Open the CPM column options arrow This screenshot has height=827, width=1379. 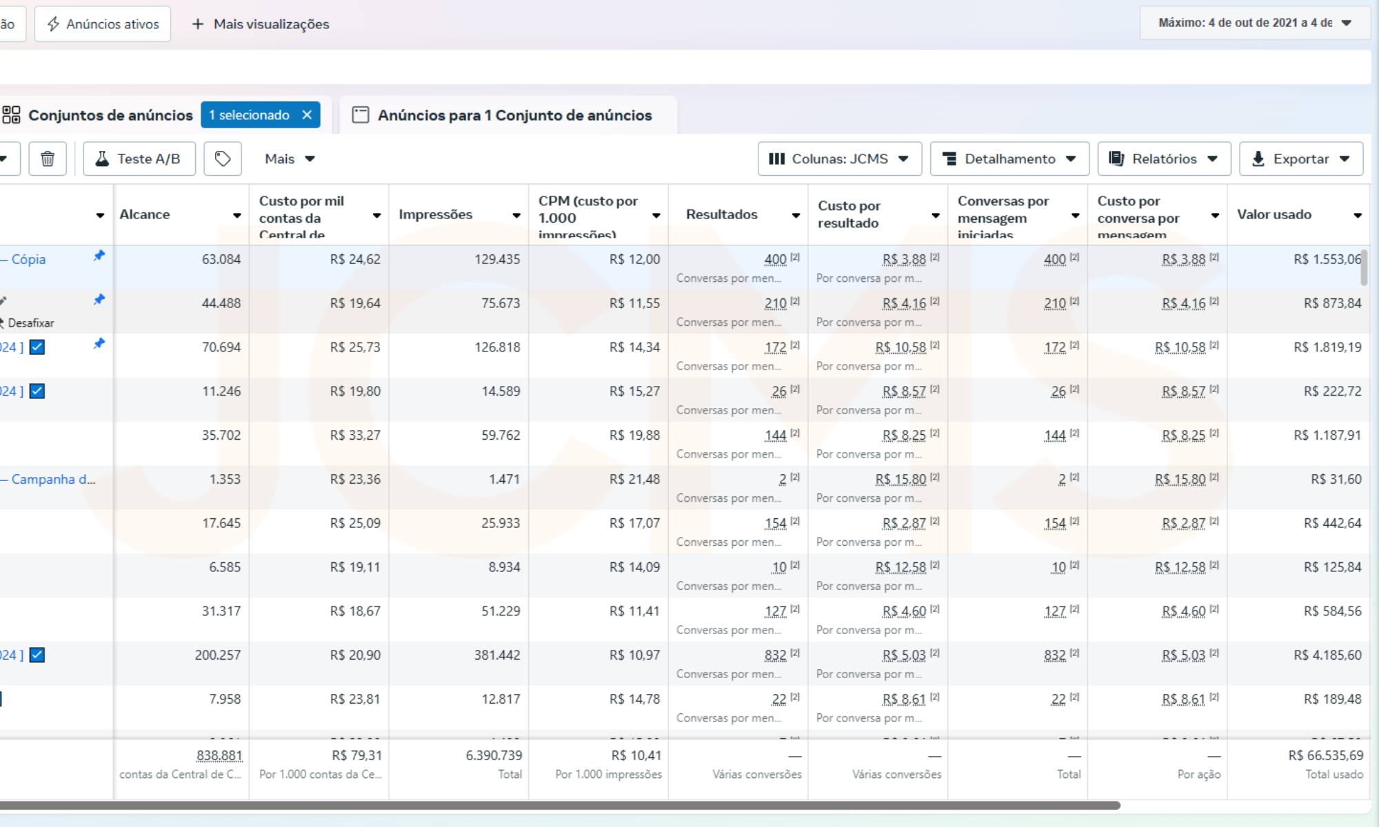pyautogui.click(x=656, y=215)
